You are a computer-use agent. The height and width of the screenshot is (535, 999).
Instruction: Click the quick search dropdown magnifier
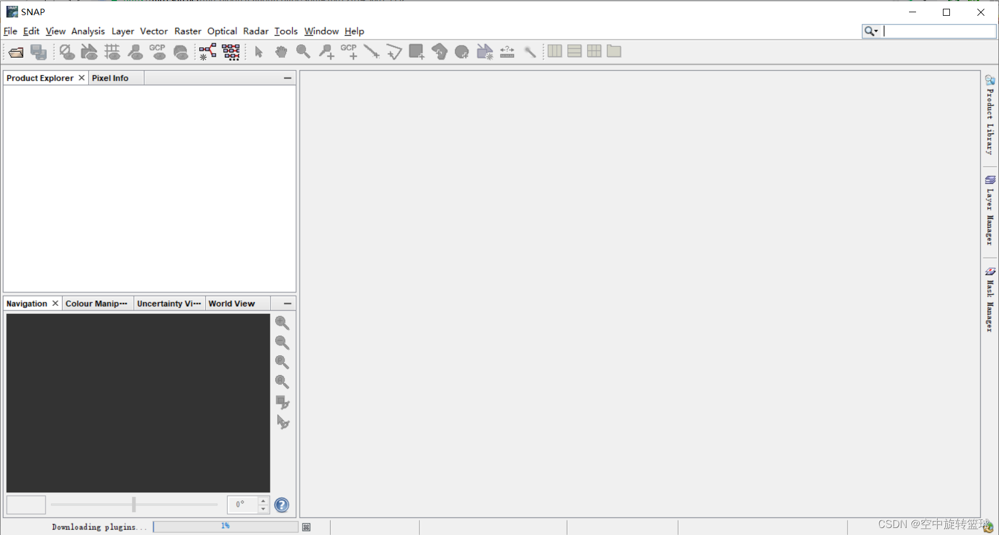[x=871, y=31]
